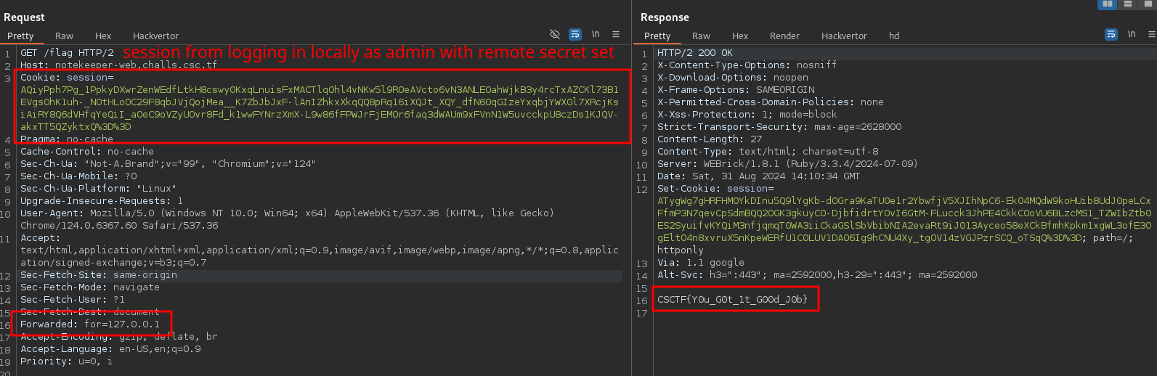Image resolution: width=1157 pixels, height=376 pixels.
Task: Open Request panel hamburger options menu
Action: point(616,34)
